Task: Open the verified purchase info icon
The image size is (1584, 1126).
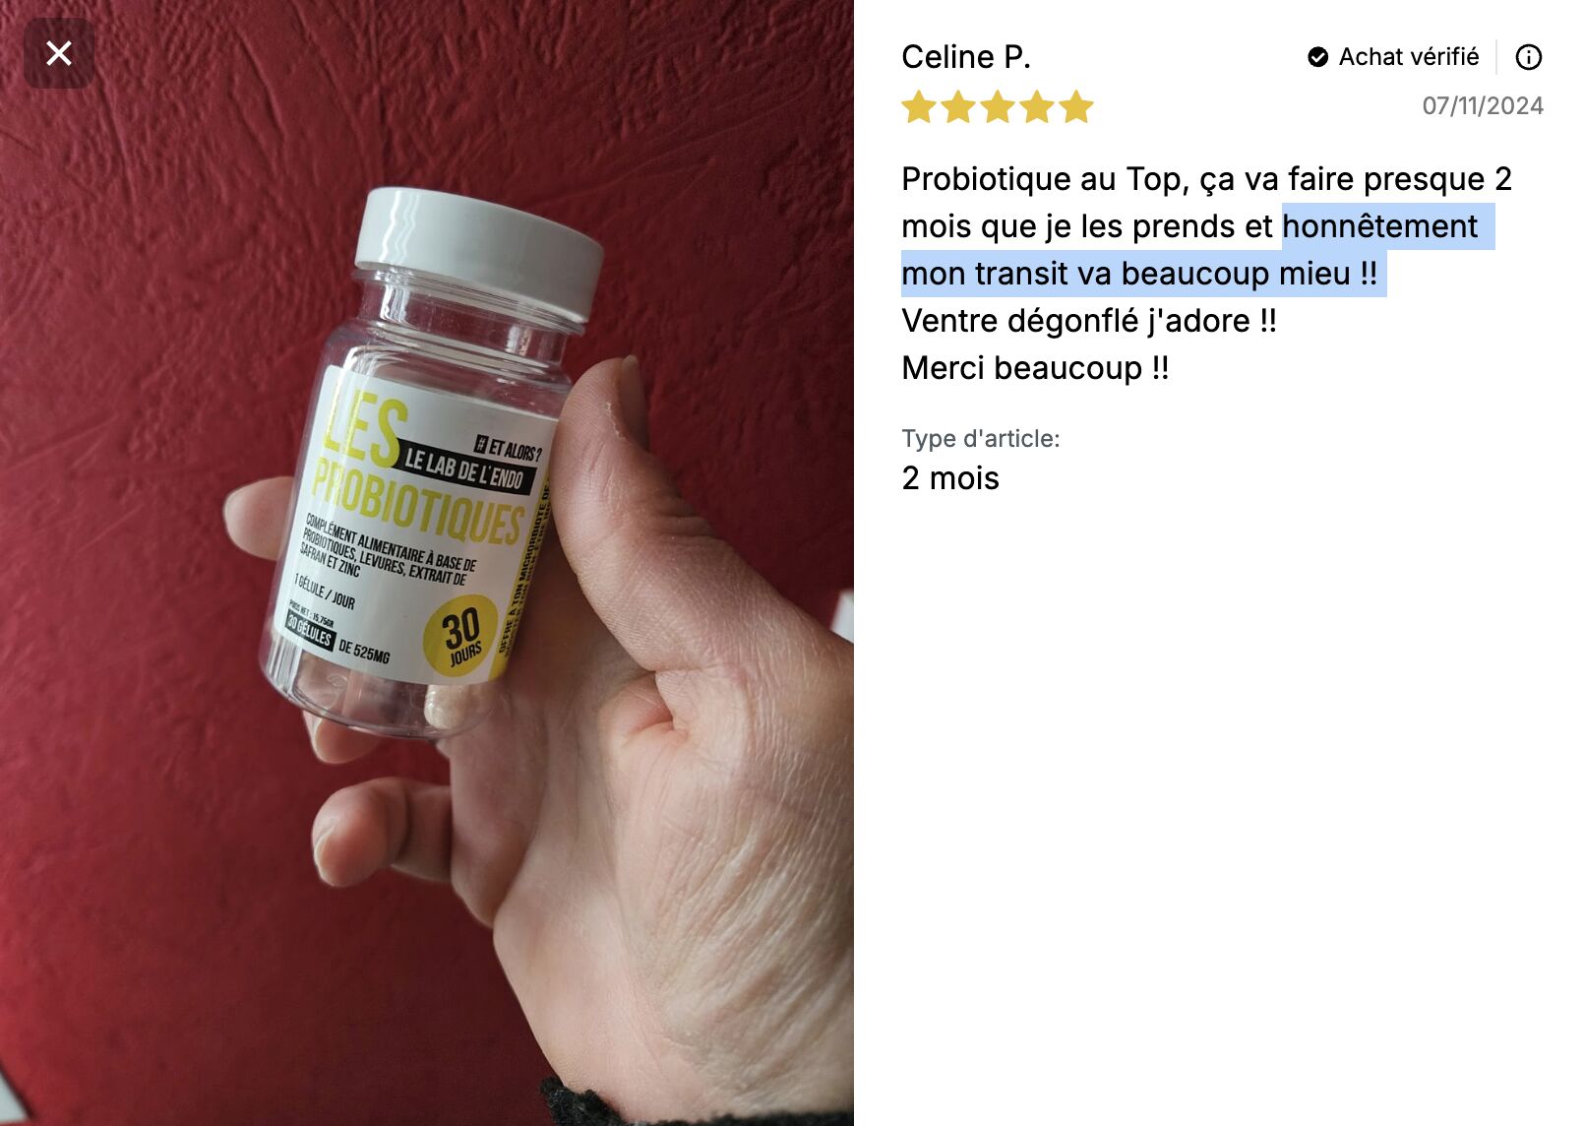Action: (1528, 57)
